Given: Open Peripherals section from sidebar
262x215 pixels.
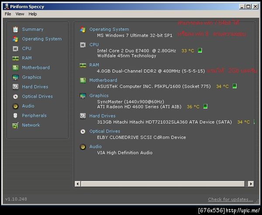Looking at the screenshot, I should [34, 116].
